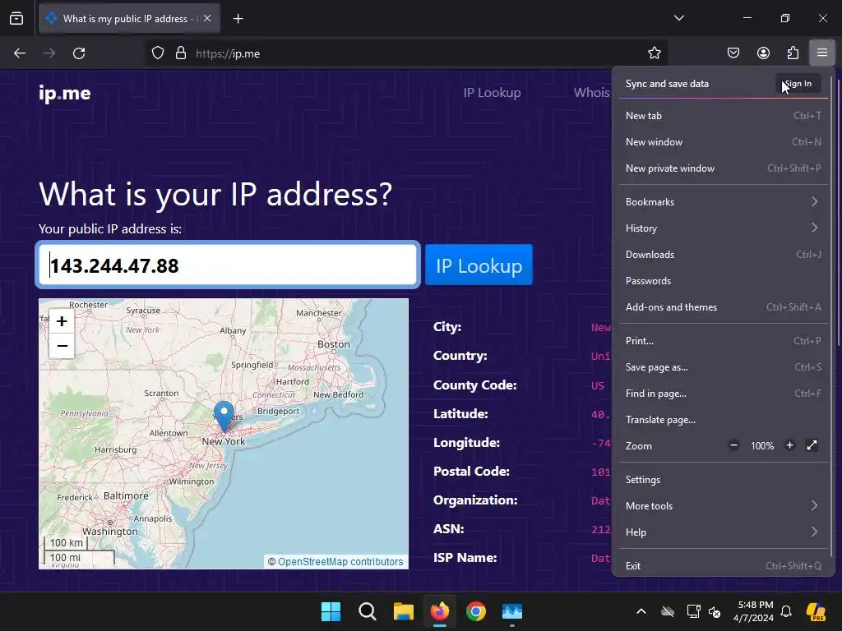Open Downloads from the menu
The image size is (842, 631).
pos(723,255)
